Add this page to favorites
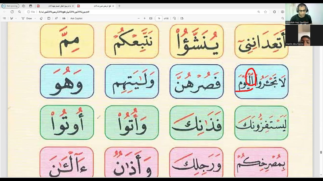The width and height of the screenshot is (323, 181). pos(265,12)
